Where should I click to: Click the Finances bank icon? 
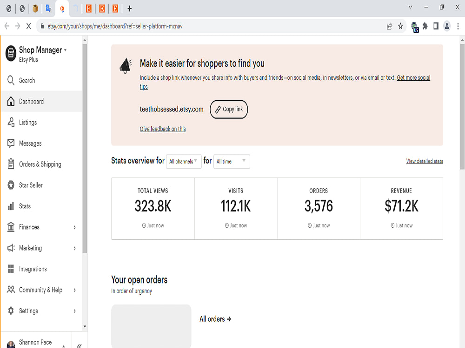tap(11, 227)
